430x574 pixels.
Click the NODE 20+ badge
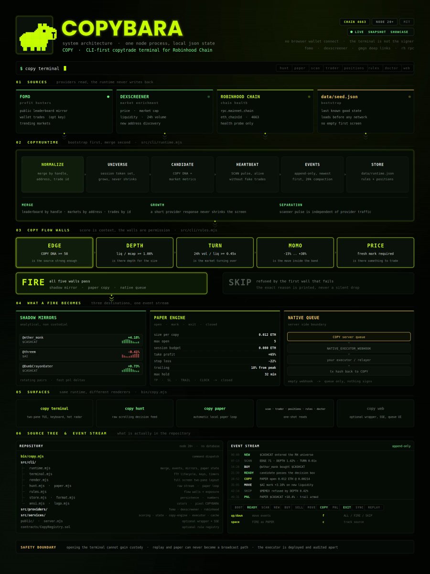click(384, 22)
